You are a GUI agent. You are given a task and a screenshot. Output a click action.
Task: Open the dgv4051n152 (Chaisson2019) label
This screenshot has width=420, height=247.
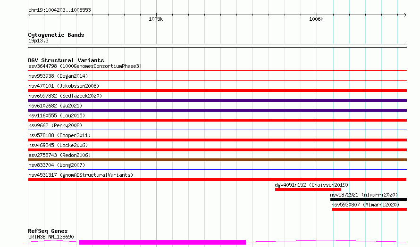click(x=311, y=185)
